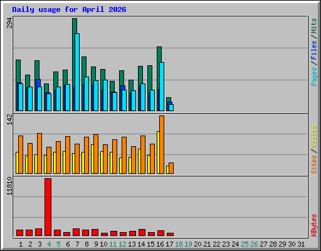Click the red KBytes bar for day 1
Image resolution: width=321 pixels, height=251 pixels.
pyautogui.click(x=19, y=233)
